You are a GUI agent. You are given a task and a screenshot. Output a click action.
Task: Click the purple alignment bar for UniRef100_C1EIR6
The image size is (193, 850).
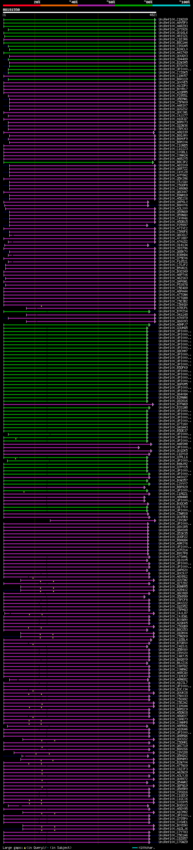coord(80,39)
